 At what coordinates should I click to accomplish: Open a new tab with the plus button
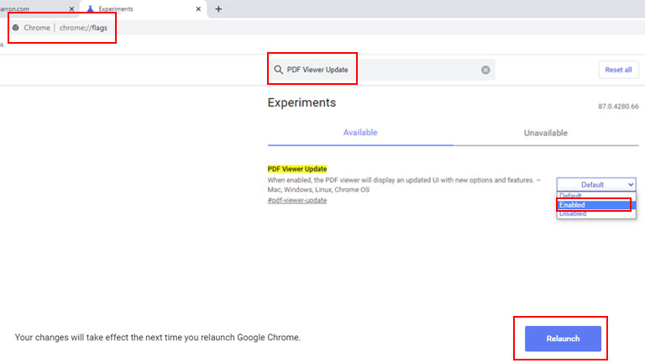click(x=218, y=9)
